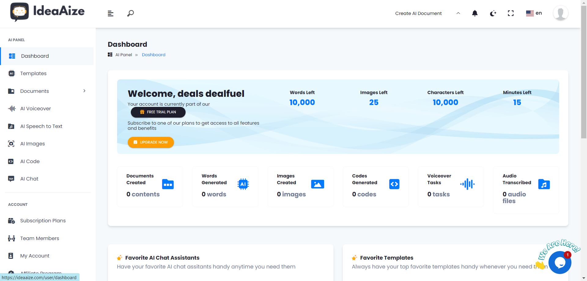The image size is (587, 281).
Task: Toggle dark mode with the moon icon
Action: 493,13
